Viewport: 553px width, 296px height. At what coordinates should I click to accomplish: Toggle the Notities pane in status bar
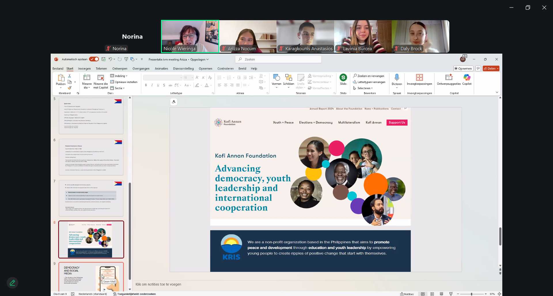pos(407,294)
